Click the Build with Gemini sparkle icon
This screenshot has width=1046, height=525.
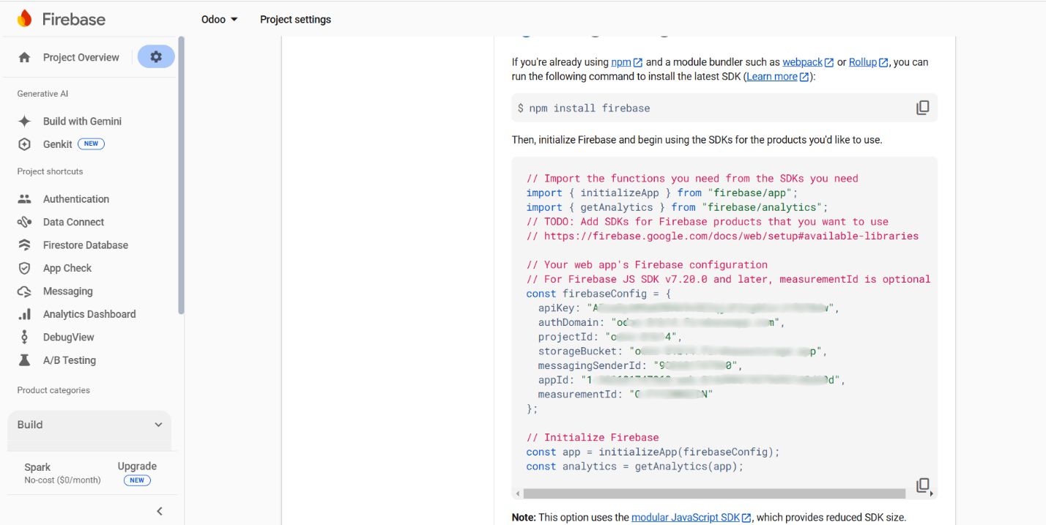24,122
